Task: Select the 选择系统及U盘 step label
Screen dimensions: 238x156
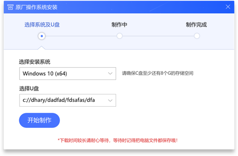Action: (42, 25)
